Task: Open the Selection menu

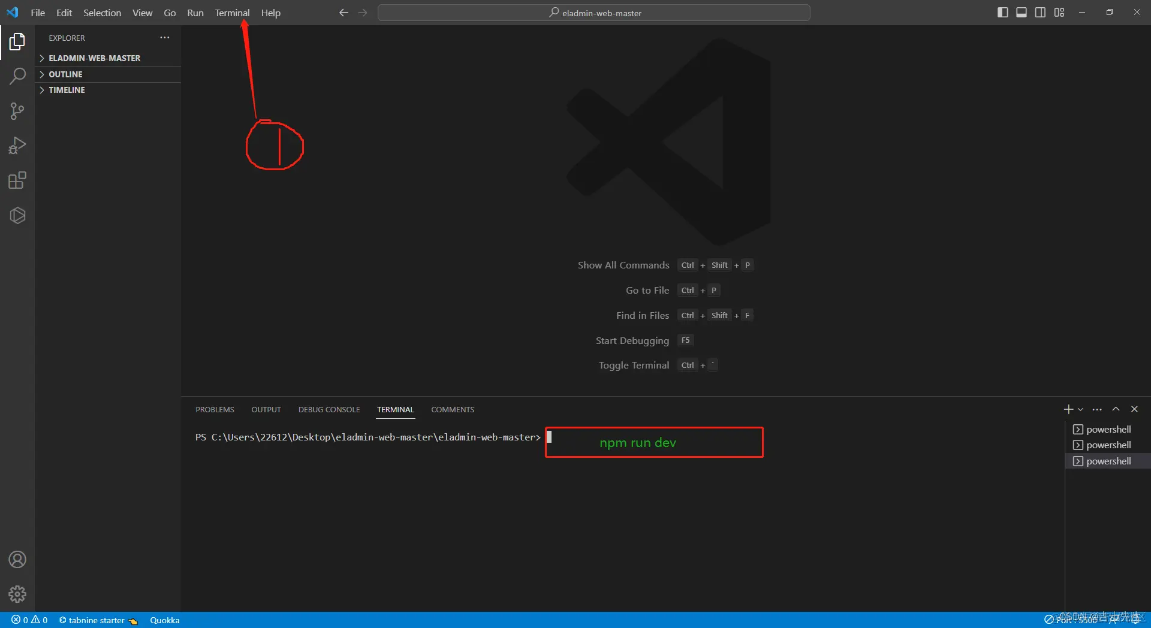Action: [x=102, y=13]
